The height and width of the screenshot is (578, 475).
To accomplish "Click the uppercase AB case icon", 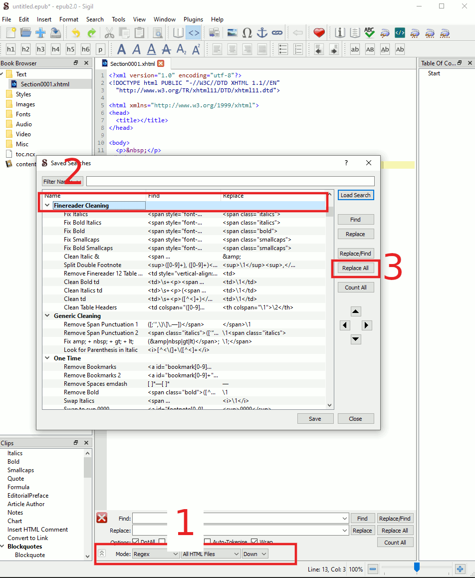I will (370, 49).
